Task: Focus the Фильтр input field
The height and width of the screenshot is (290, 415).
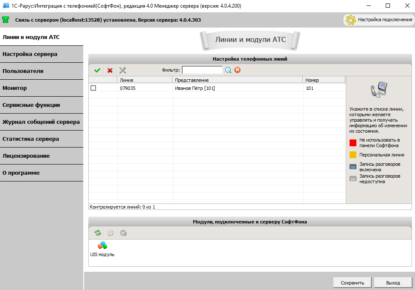Action: pos(202,70)
